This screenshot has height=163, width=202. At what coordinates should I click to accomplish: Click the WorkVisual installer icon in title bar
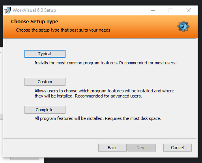tap(7, 10)
